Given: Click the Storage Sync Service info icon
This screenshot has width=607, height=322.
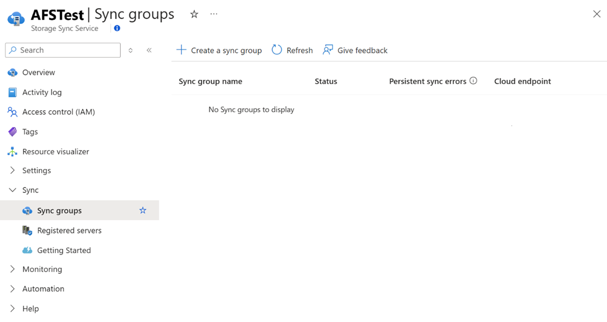Looking at the screenshot, I should 117,28.
